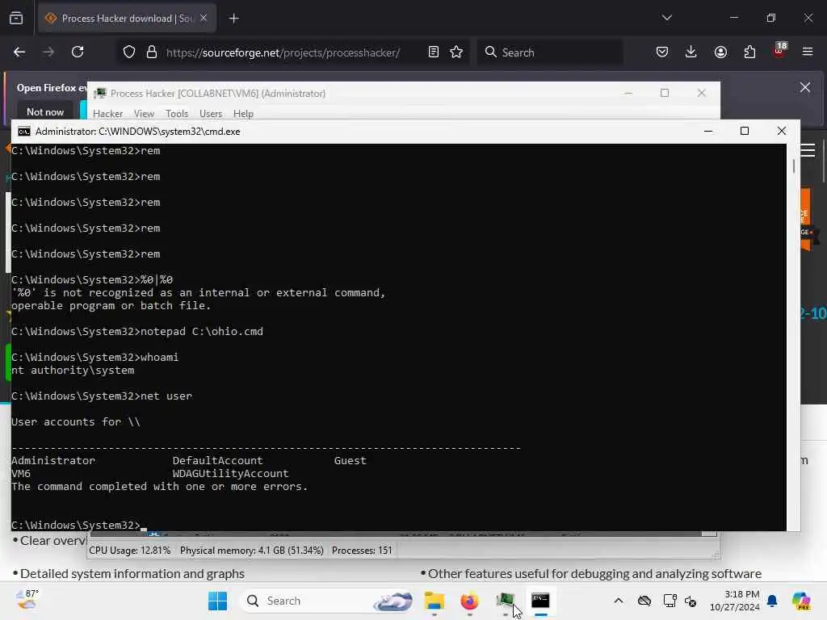Click the Firefox forward arrow
Viewport: 827px width, 620px height.
(48, 52)
